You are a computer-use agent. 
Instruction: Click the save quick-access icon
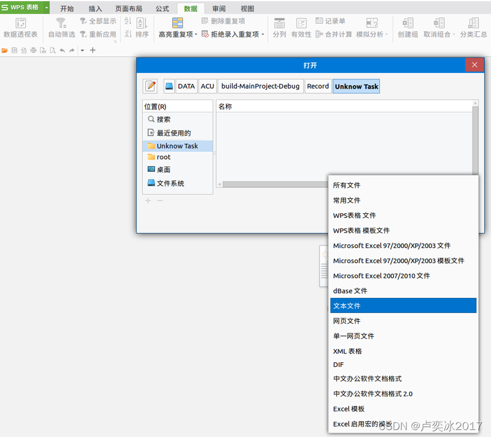pos(15,50)
